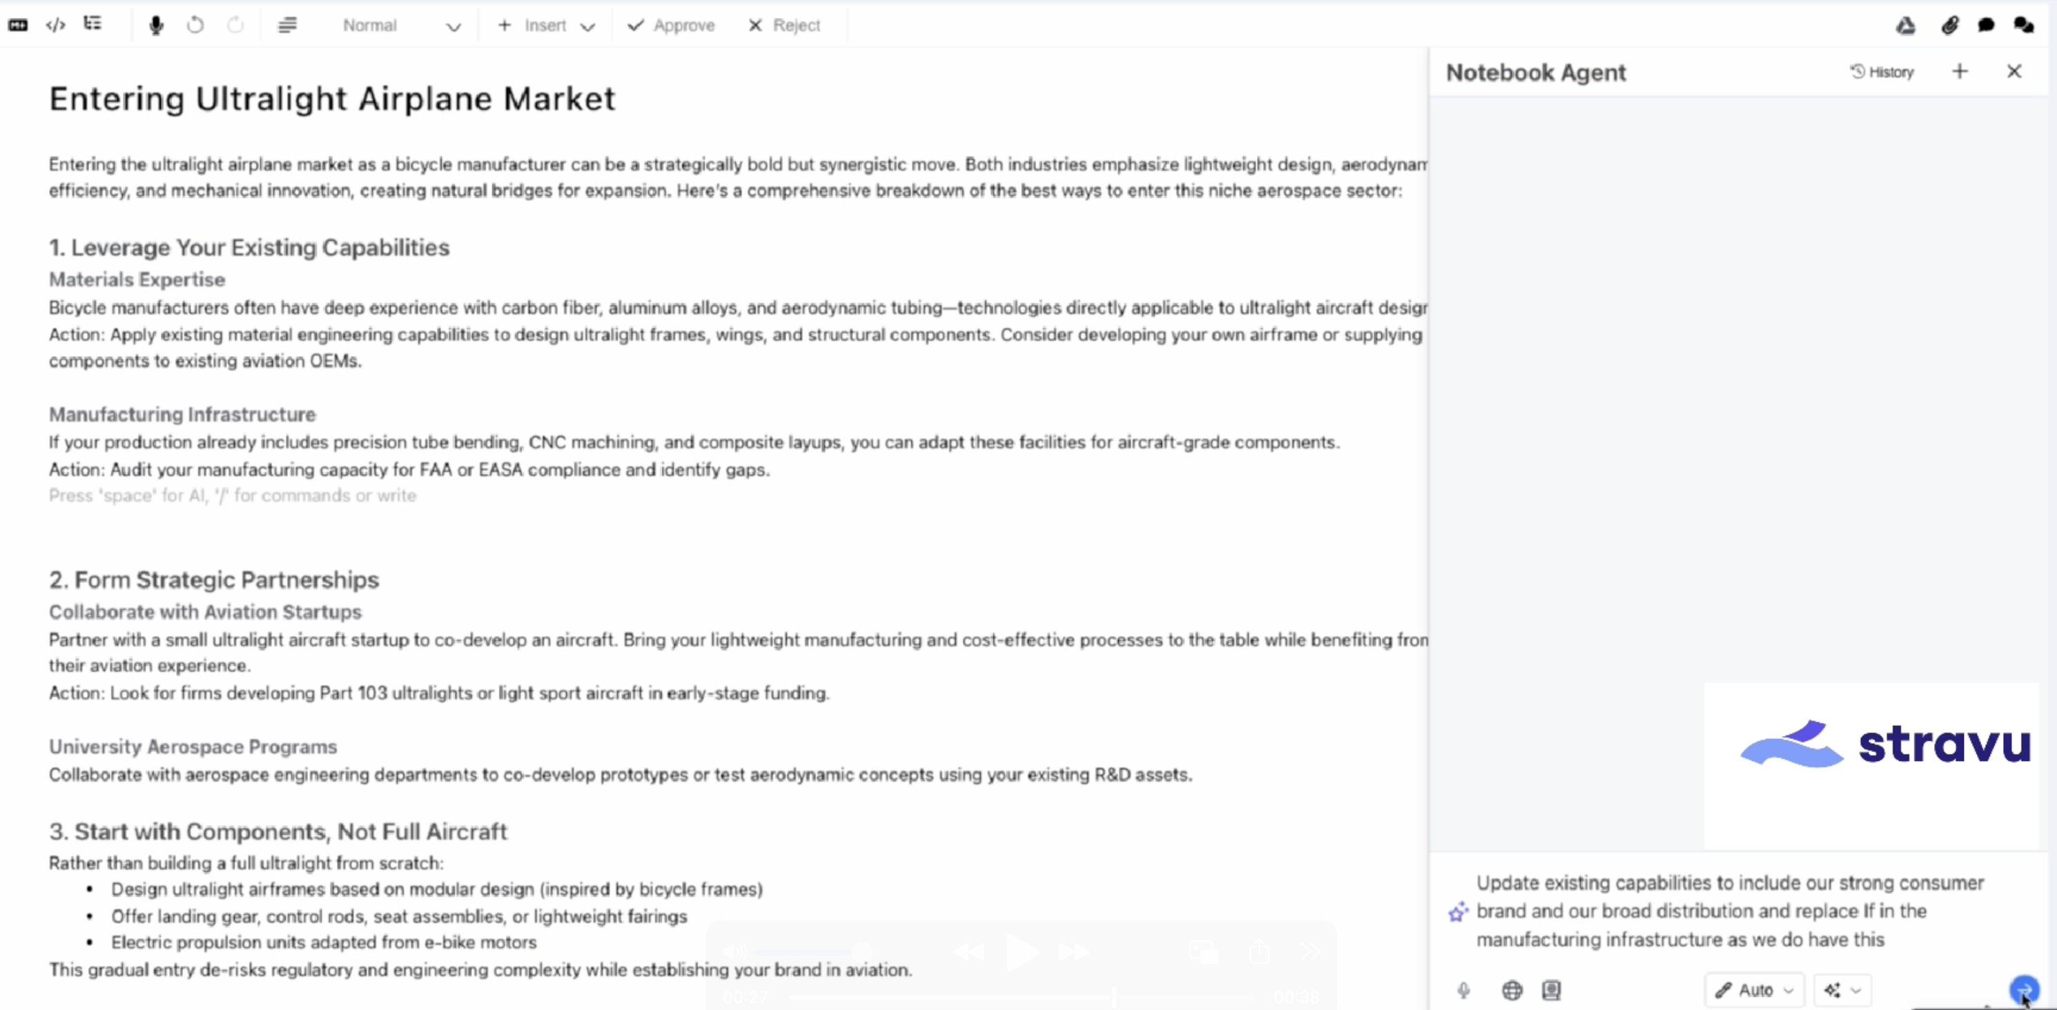Toggle the notebook source icon in agent panel
This screenshot has width=2057, height=1010.
pyautogui.click(x=1551, y=990)
